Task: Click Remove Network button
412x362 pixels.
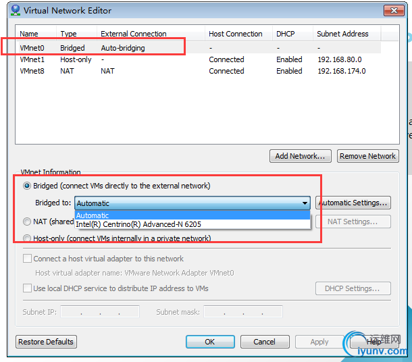Action: tap(368, 156)
